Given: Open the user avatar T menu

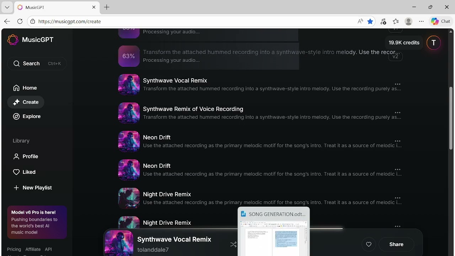Looking at the screenshot, I should pos(433,43).
